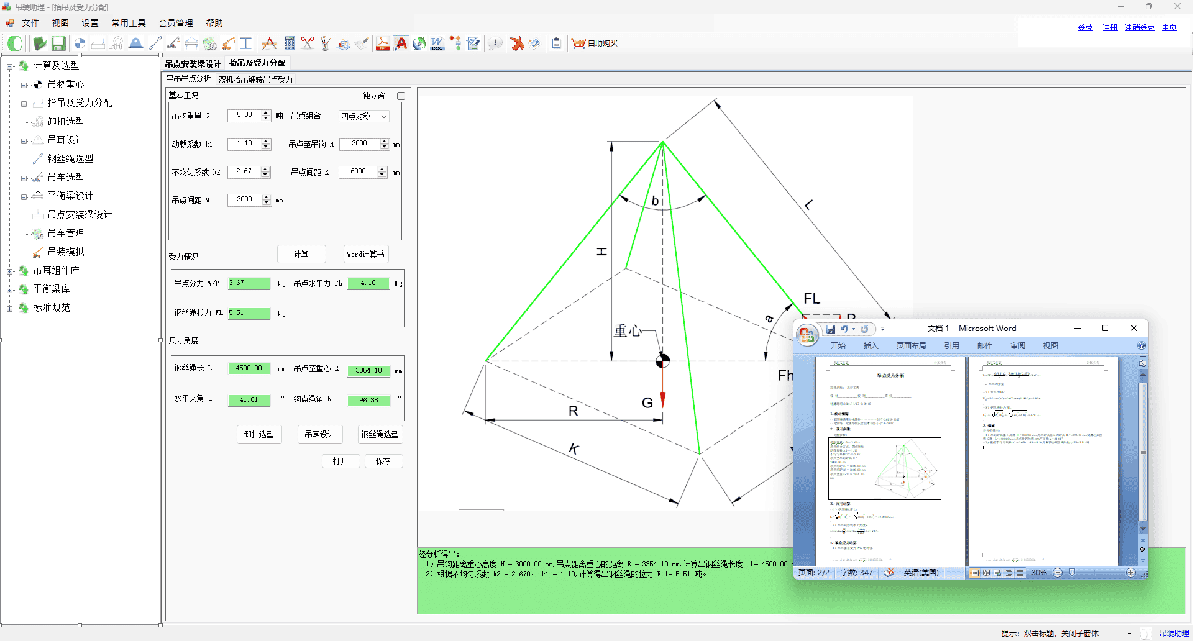Viewport: 1193px width, 641px height.
Task: Click the clipboard icon in toolbar
Action: pos(557,43)
